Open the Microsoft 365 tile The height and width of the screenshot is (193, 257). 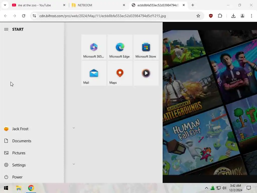[94, 47]
